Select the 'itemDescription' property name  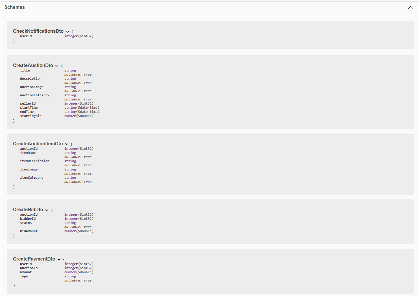pyautogui.click(x=35, y=161)
